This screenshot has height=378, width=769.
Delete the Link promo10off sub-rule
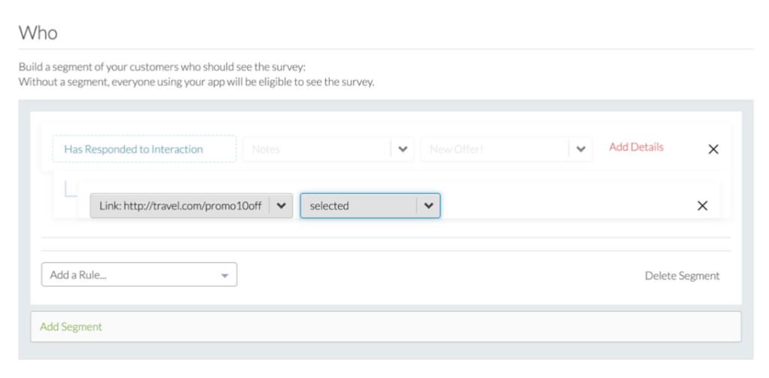pyautogui.click(x=702, y=206)
